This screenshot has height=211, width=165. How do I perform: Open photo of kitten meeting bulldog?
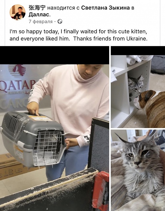(x=138, y=87)
